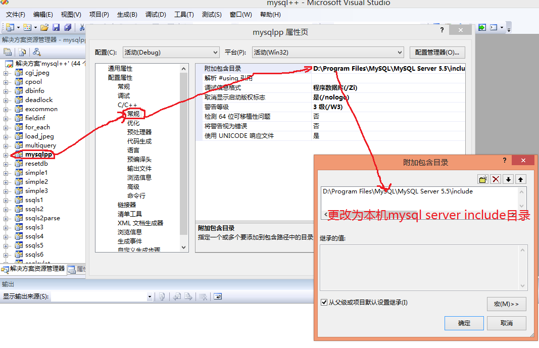
Task: Open the New Project dropdown arrow
Action: click(x=18, y=27)
